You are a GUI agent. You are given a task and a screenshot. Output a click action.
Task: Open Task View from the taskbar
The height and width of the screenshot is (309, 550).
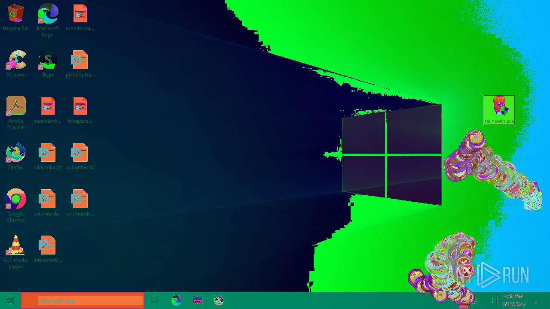tap(155, 300)
